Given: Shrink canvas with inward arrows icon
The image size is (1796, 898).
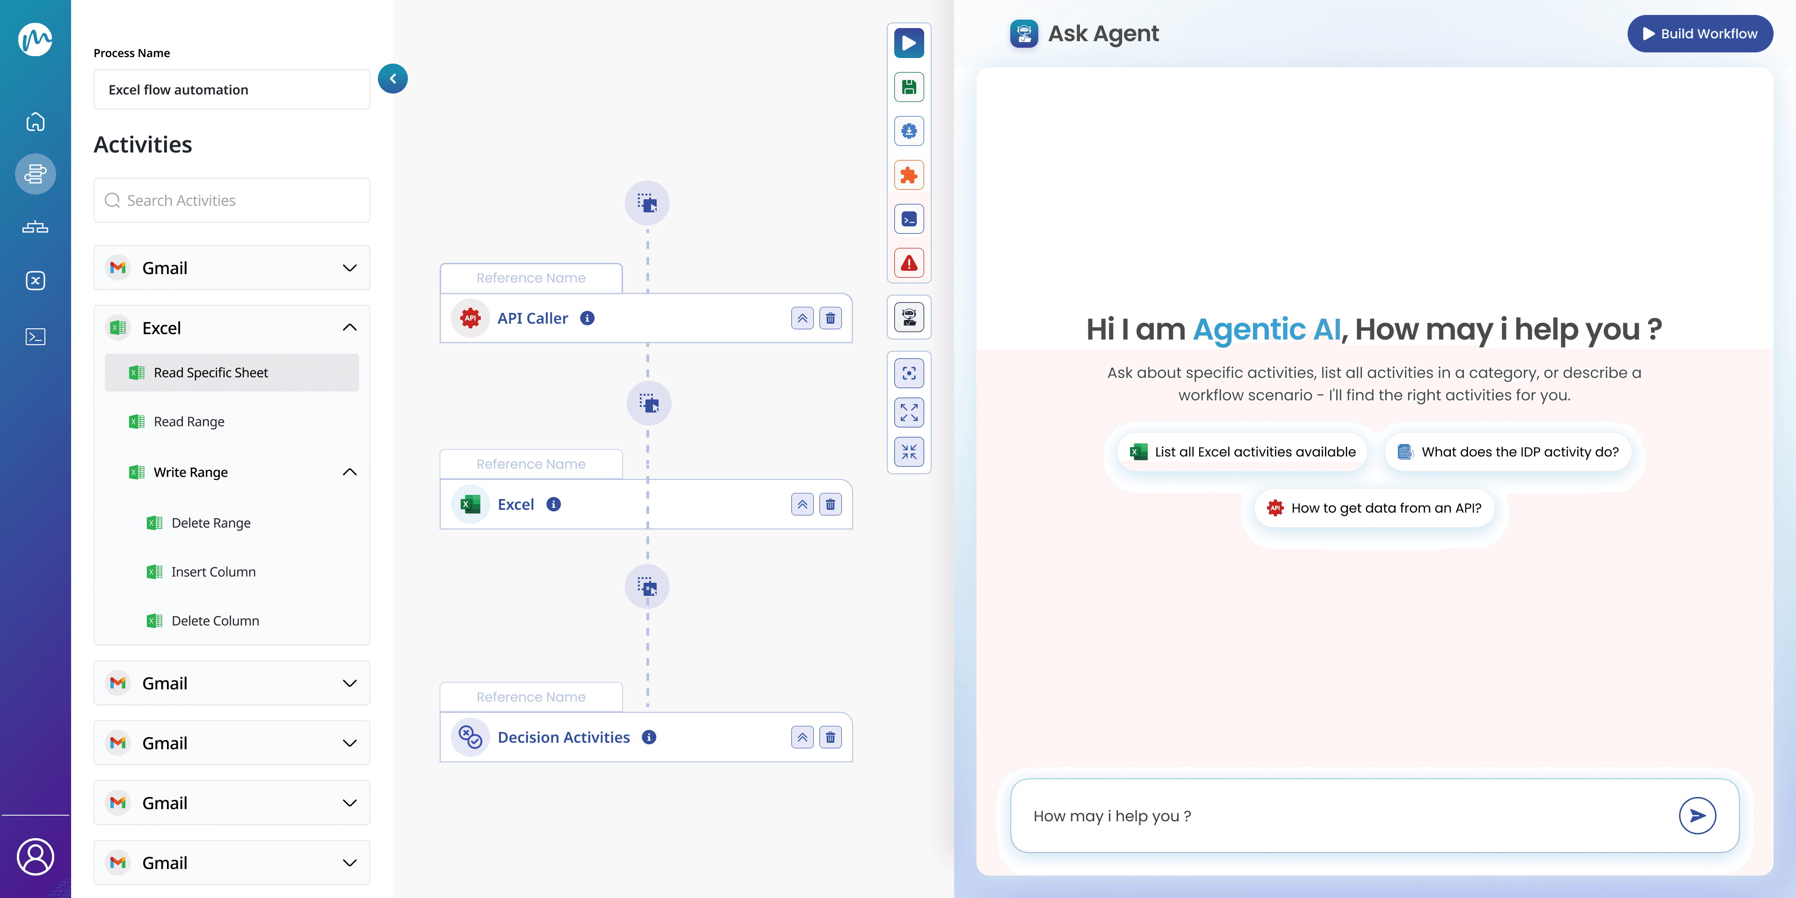Looking at the screenshot, I should tap(909, 452).
